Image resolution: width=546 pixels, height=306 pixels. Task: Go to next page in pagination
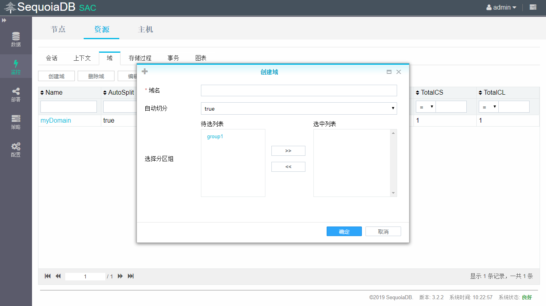(120, 276)
